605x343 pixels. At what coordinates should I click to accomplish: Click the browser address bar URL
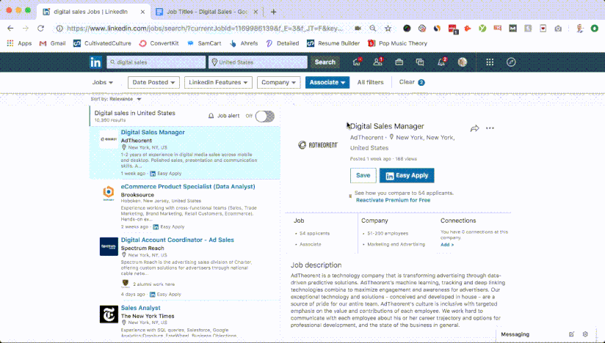[205, 28]
